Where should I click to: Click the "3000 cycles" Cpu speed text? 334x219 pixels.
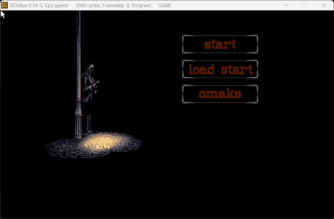point(87,5)
